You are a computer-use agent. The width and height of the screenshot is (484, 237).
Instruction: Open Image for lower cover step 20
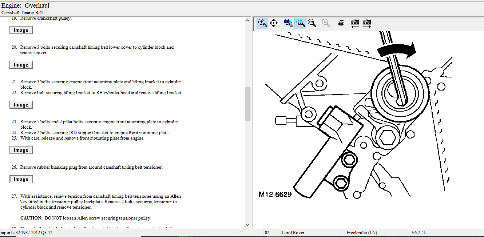click(x=21, y=65)
